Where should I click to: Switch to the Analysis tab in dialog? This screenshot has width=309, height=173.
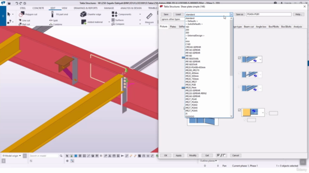click(x=297, y=27)
